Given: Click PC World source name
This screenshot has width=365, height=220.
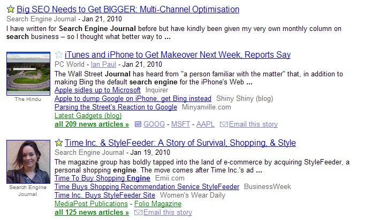Looking at the screenshot, I should point(70,64).
